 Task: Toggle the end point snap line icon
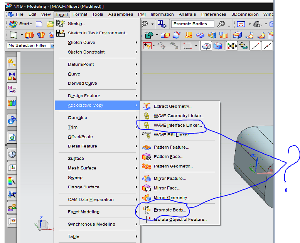(x=255, y=46)
